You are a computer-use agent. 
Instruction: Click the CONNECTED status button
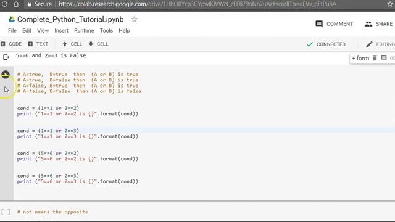[x=326, y=44]
